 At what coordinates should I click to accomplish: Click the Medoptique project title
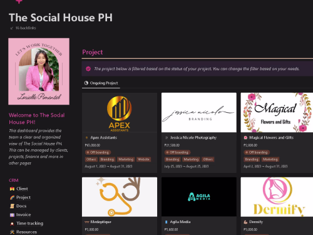click(101, 222)
